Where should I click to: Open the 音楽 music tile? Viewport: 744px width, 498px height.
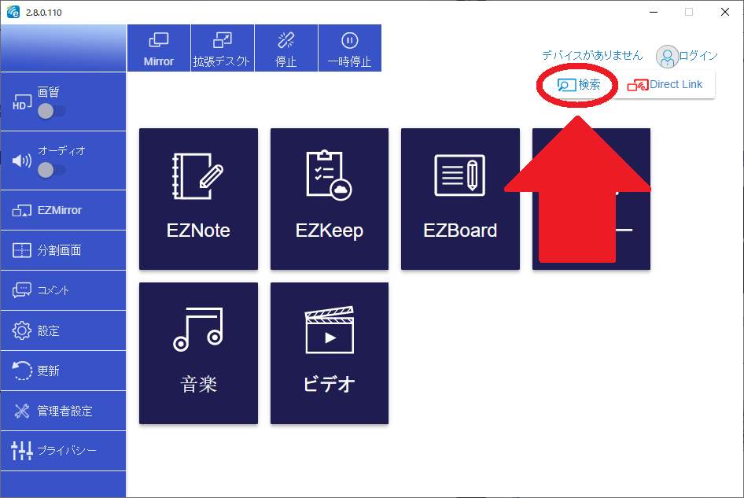pos(198,353)
